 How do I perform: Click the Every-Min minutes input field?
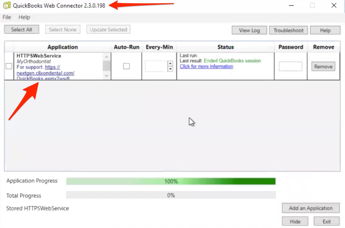[x=156, y=66]
